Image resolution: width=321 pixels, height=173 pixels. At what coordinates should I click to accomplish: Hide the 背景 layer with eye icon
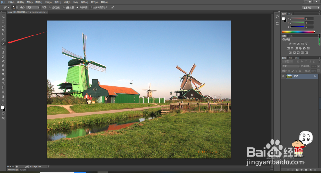[283, 76]
